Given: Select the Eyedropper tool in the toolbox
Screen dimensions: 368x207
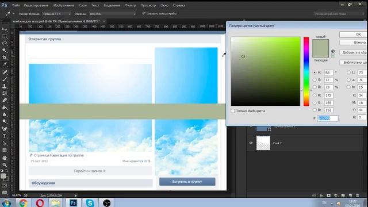Looking at the screenshot, I should point(5,64).
